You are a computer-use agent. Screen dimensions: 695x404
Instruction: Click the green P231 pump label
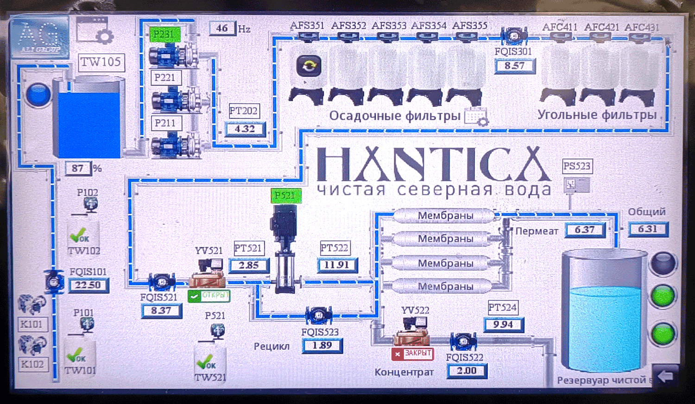coord(164,34)
